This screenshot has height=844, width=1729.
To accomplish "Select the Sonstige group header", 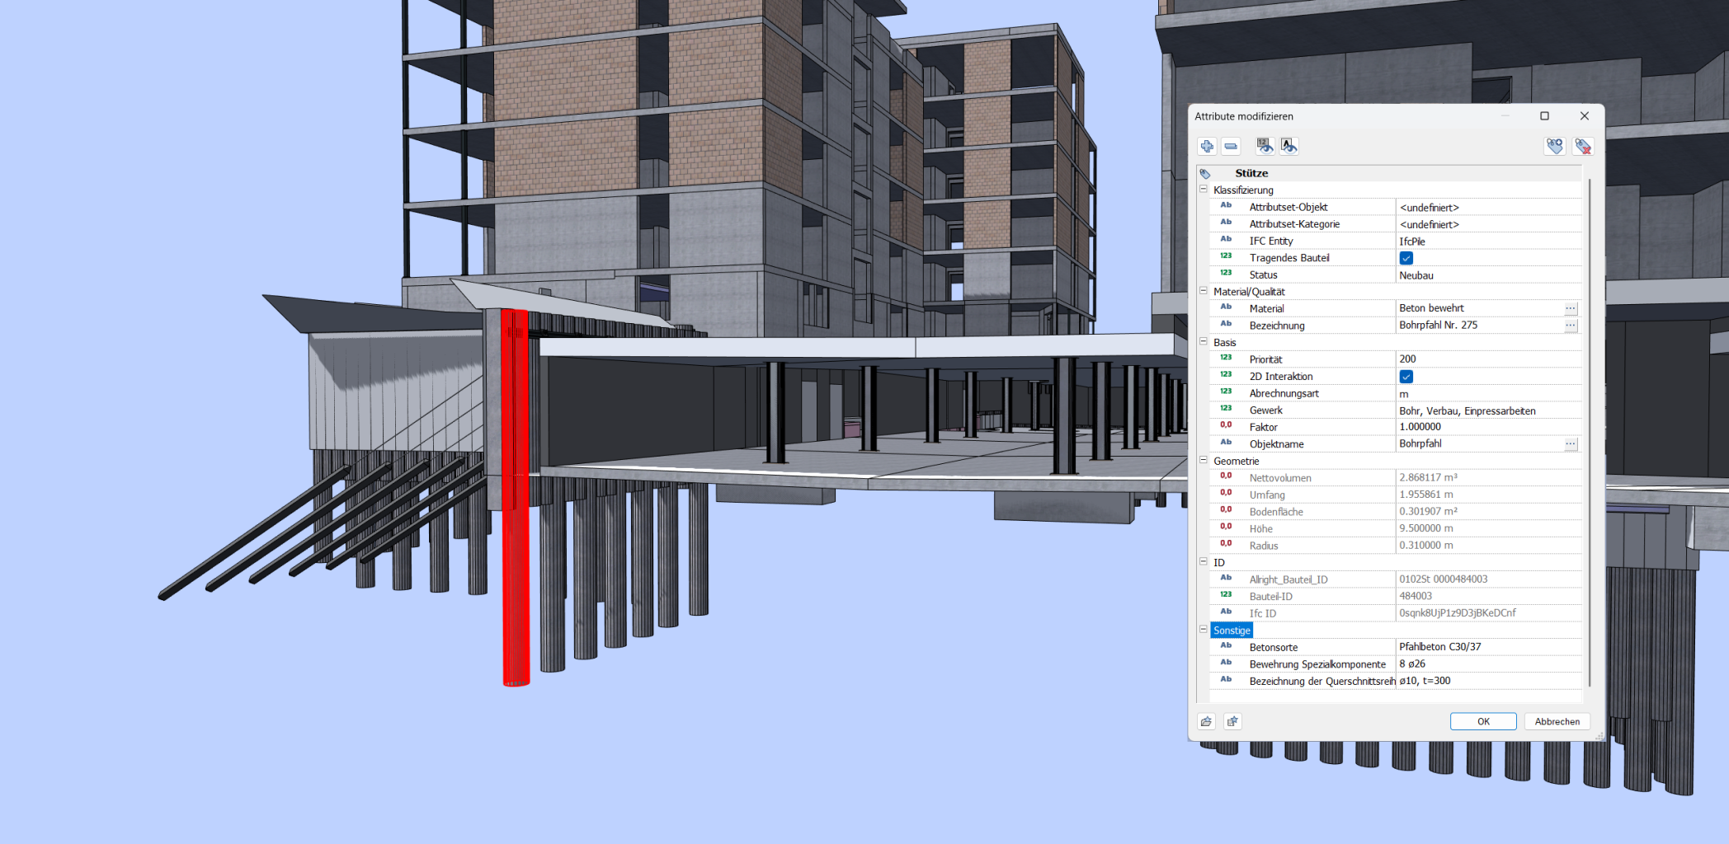I will (x=1232, y=631).
